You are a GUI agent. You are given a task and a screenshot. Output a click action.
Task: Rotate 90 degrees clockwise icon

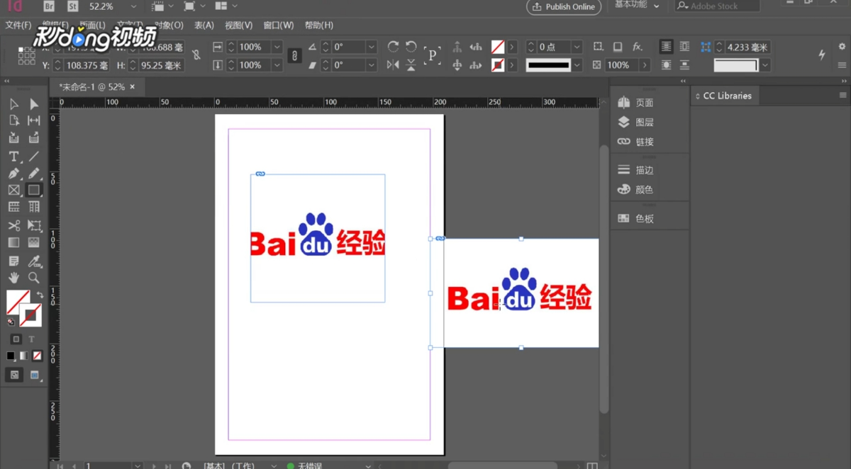pyautogui.click(x=393, y=47)
